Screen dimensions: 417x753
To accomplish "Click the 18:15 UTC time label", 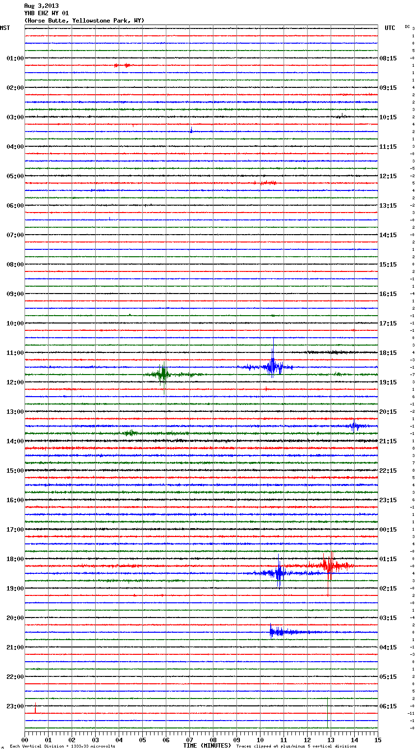I will [x=388, y=353].
